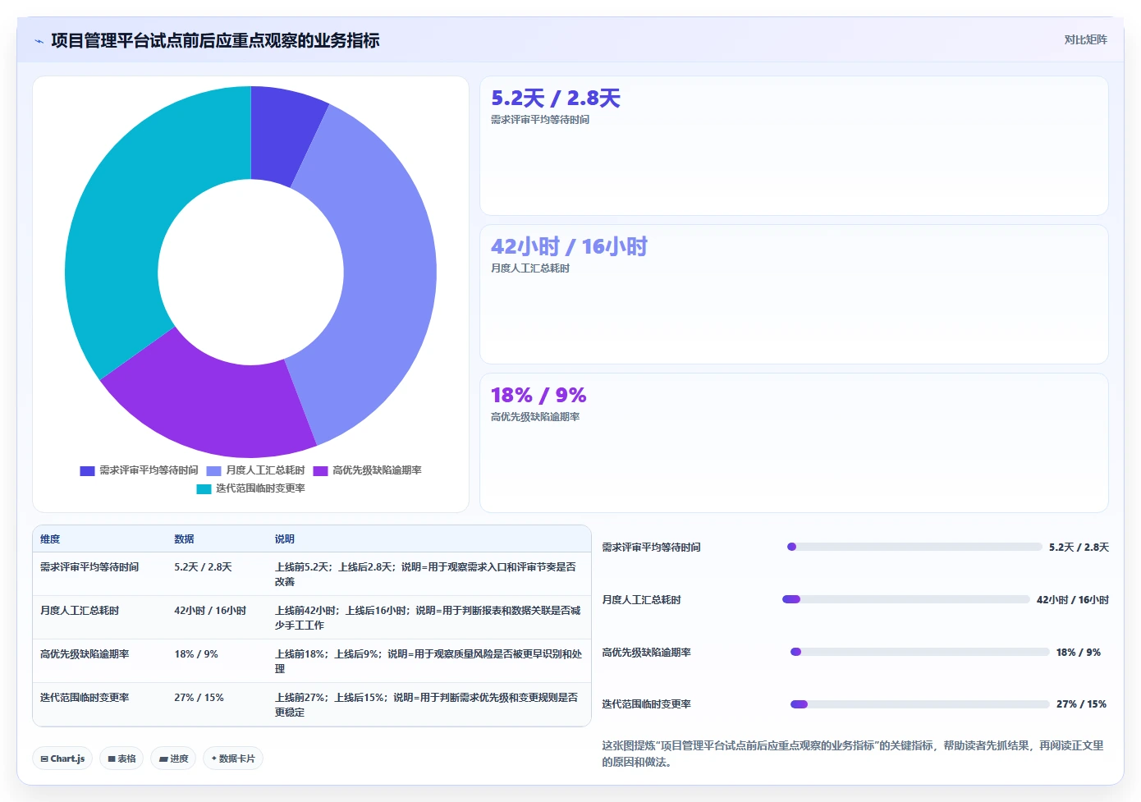
Task: Select table cell 高优先级缺陷逾期率
Action: click(x=85, y=654)
